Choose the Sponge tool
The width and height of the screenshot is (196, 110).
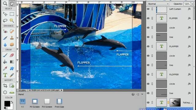coord(12,44)
